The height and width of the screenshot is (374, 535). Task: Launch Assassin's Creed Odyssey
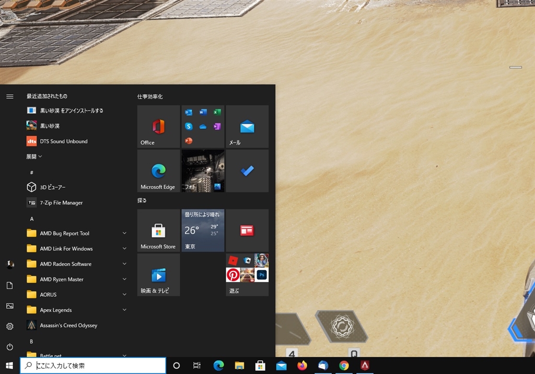[77, 325]
